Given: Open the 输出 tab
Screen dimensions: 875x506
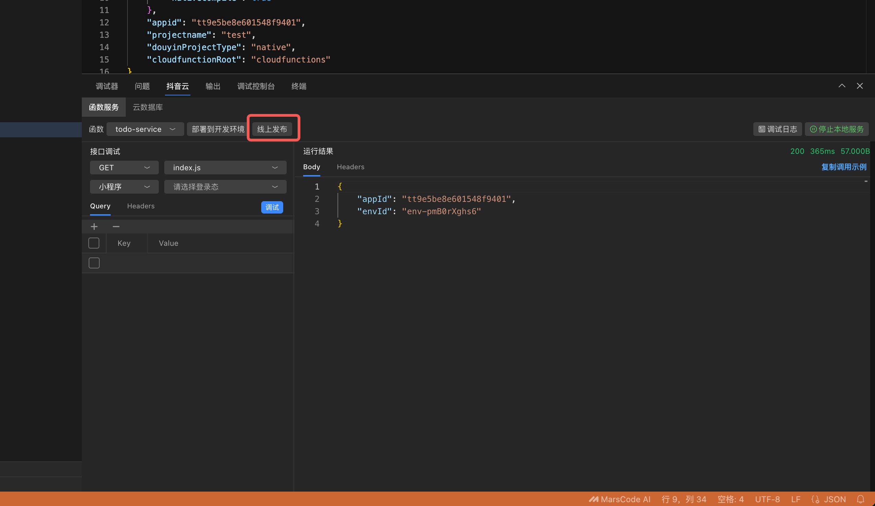Looking at the screenshot, I should pyautogui.click(x=213, y=86).
